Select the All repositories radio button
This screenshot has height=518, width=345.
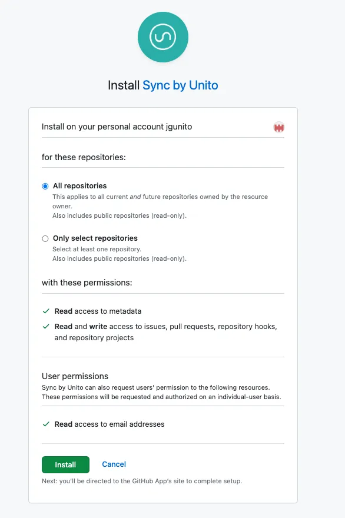pyautogui.click(x=45, y=185)
